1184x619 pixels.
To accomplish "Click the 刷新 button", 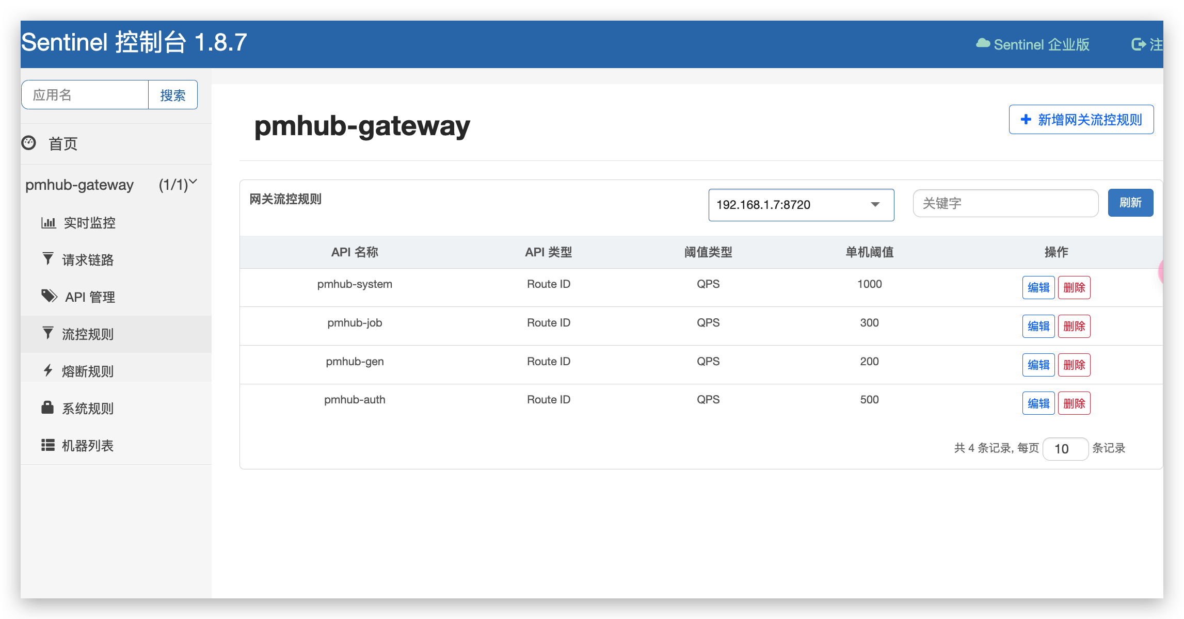I will pos(1130,203).
